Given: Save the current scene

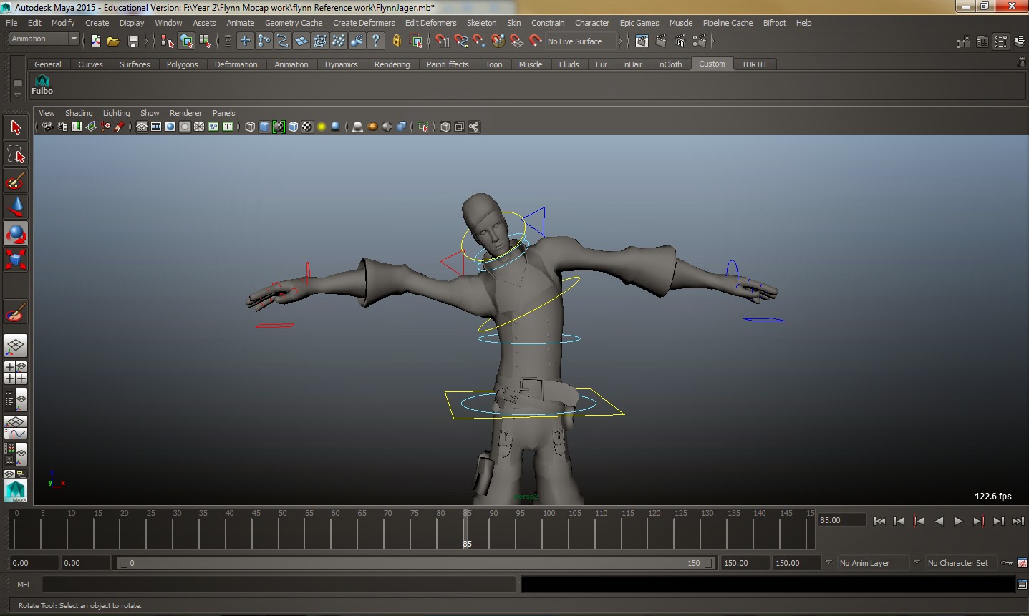Looking at the screenshot, I should pos(132,41).
